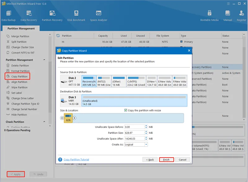This screenshot has height=182, width=248.
Task: Select Convert NTFS to FAT
Action: tap(23, 53)
